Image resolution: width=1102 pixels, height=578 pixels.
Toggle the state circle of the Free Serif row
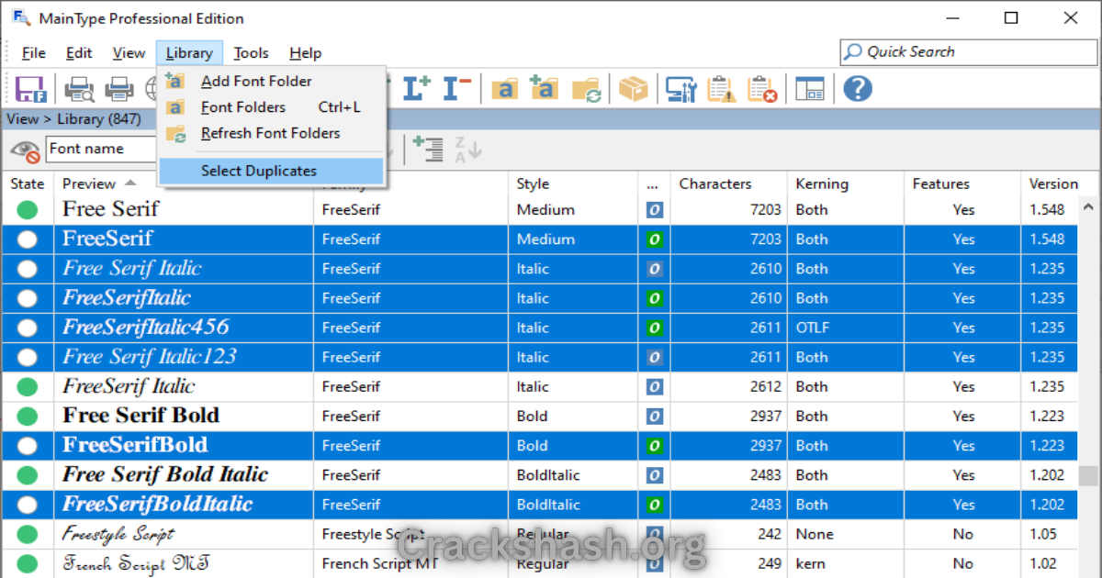click(28, 209)
